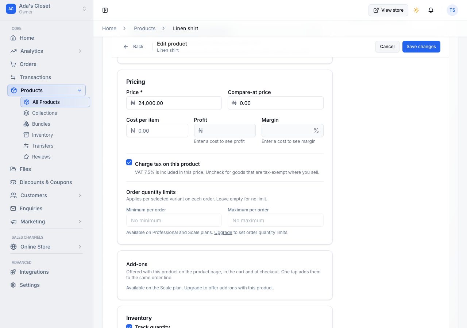Click the Pricing section heading
The image size is (467, 328).
point(136,82)
